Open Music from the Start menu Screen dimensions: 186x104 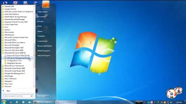click(x=40, y=26)
